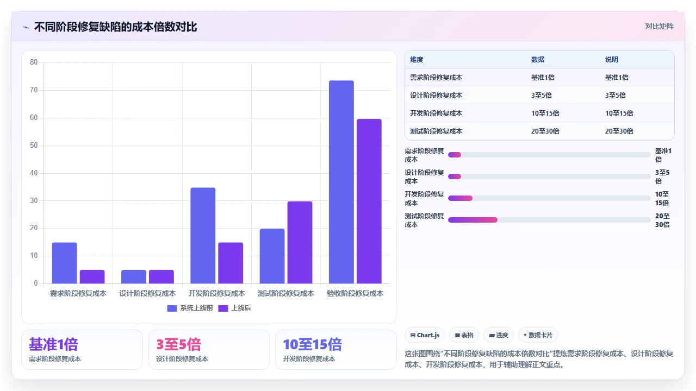Screen dimensions: 696x391
Task: Click 上线后 bar for 测试阶段修复成本
Action: 300,242
